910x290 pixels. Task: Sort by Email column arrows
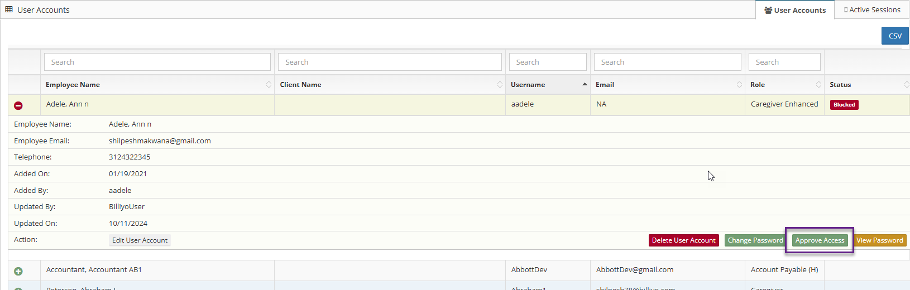pos(739,85)
